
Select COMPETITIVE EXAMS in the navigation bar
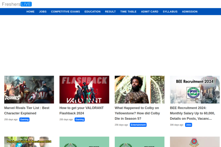(x=65, y=12)
